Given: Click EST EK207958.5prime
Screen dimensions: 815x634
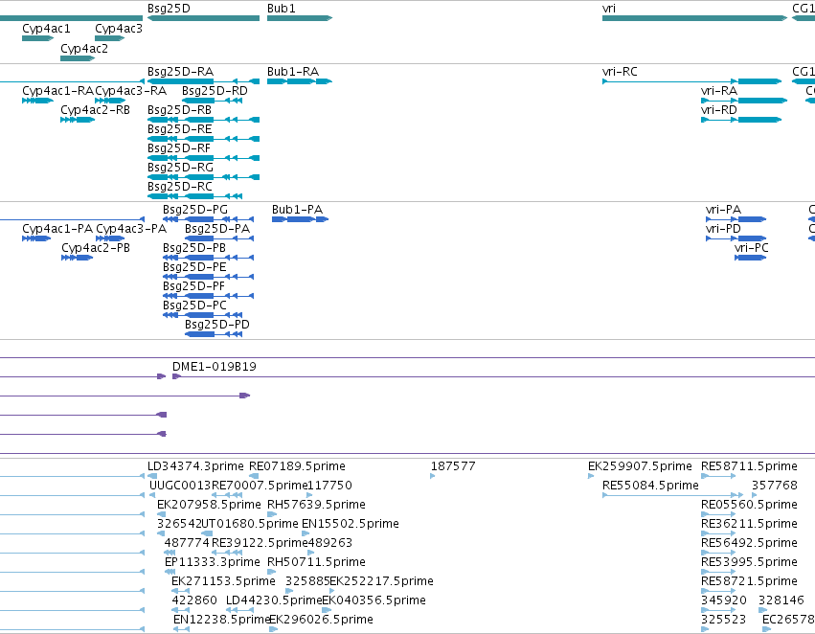Looking at the screenshot, I should point(161,514).
